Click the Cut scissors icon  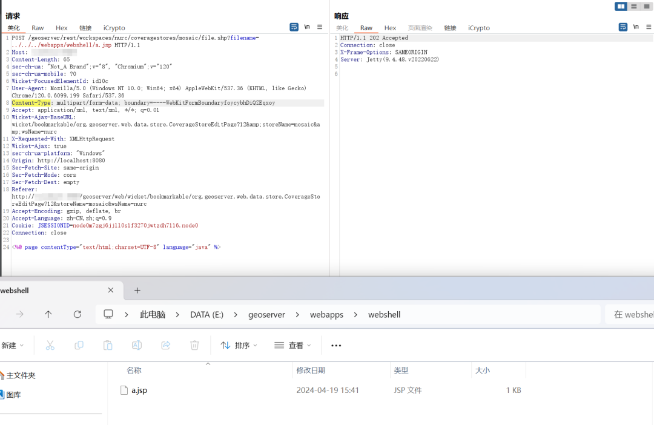(x=50, y=345)
